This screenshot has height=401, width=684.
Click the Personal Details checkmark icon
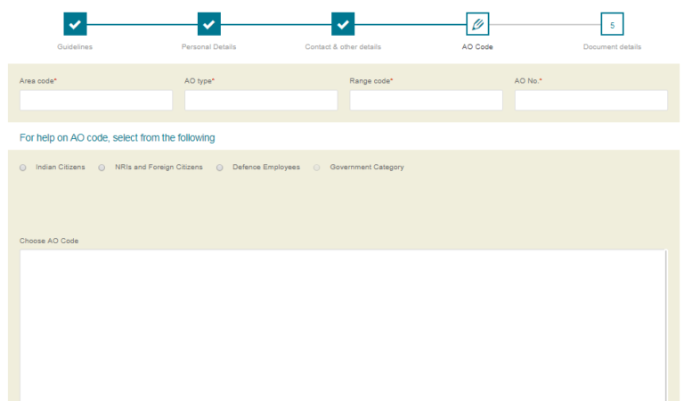coord(209,24)
